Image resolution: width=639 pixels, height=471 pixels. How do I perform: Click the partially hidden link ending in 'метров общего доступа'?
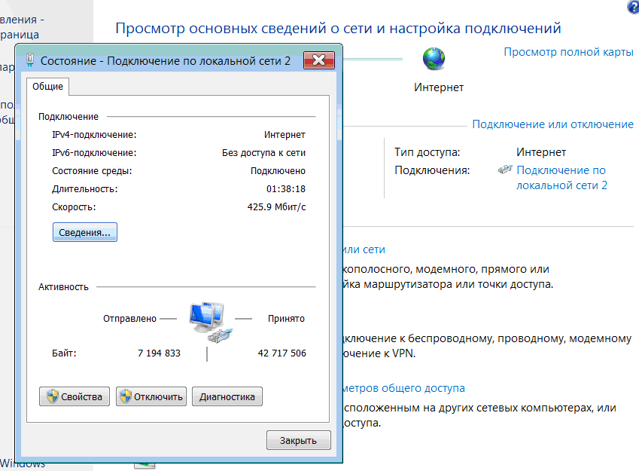pos(404,388)
